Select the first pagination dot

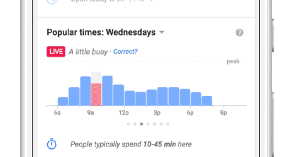[x=128, y=124]
